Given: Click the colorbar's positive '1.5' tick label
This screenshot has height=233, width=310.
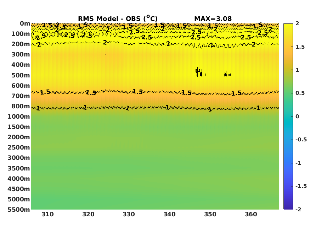Looking at the screenshot, I should 300,47.
